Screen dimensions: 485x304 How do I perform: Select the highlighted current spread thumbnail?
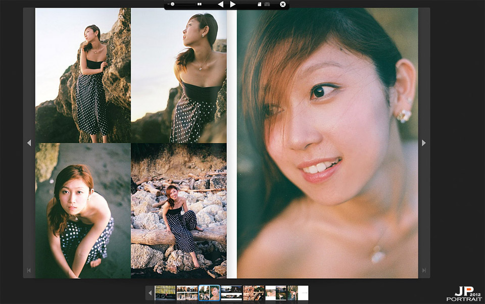click(x=209, y=293)
